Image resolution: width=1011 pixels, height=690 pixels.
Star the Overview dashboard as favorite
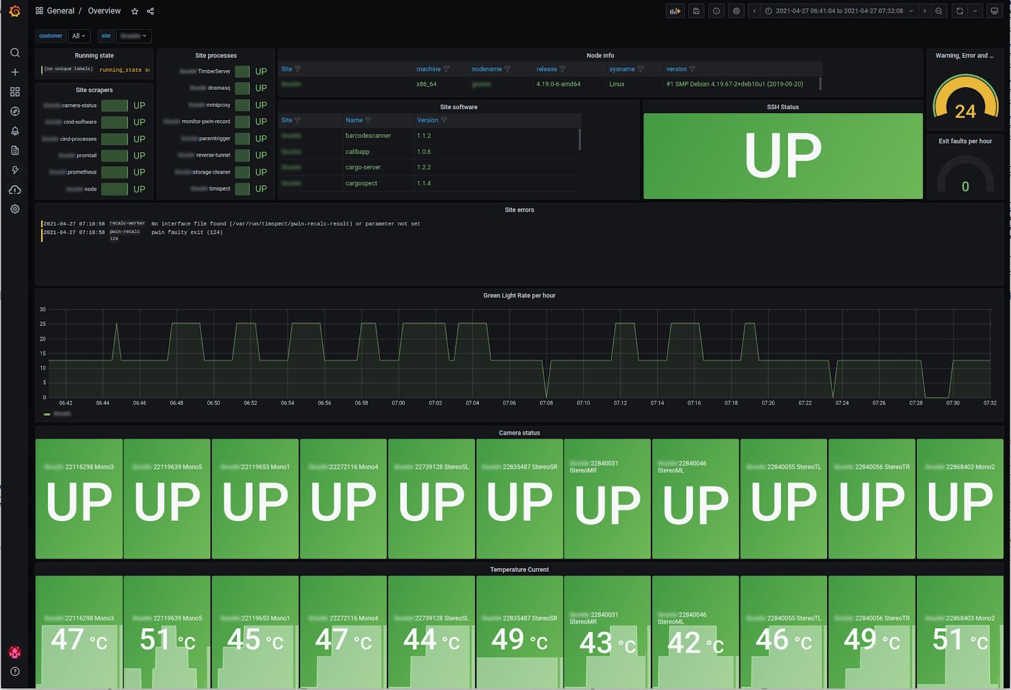(x=135, y=11)
